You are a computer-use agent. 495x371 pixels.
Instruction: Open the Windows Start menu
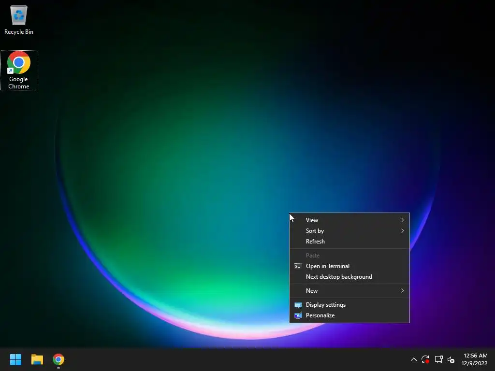15,359
